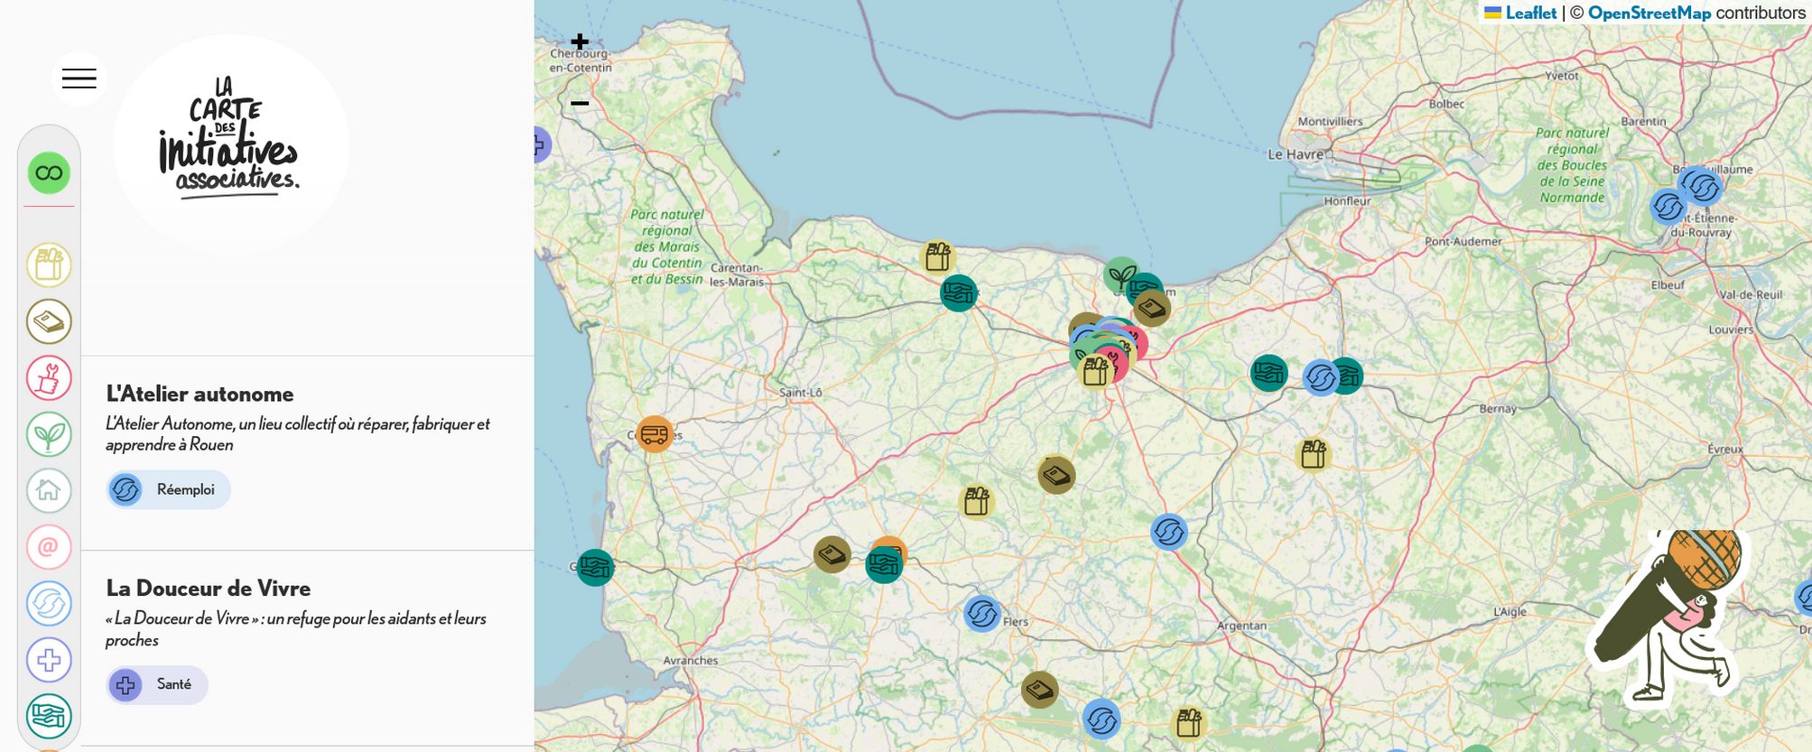This screenshot has width=1812, height=752.
Task: Filter by wrench thumbs-up category
Action: (49, 377)
